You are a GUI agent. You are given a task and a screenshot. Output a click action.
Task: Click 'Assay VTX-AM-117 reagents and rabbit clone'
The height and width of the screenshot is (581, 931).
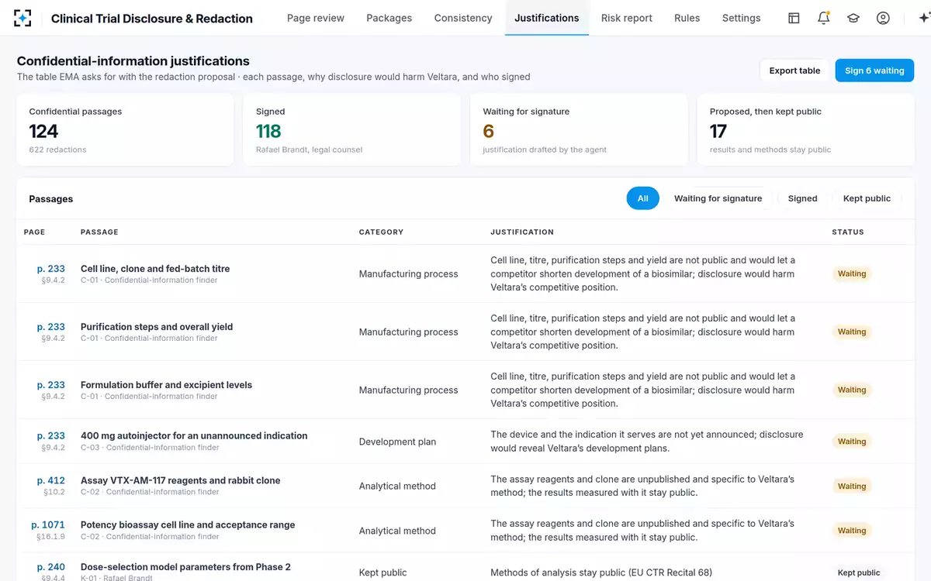[x=181, y=480]
